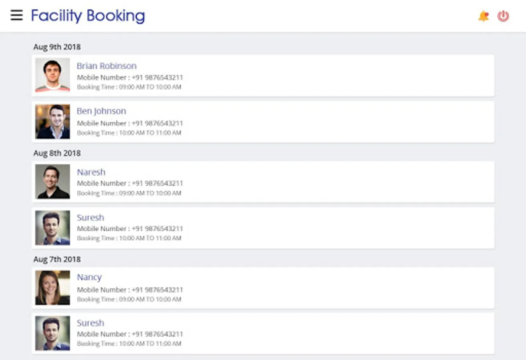
Task: Select the Nancy name link
Action: click(89, 277)
